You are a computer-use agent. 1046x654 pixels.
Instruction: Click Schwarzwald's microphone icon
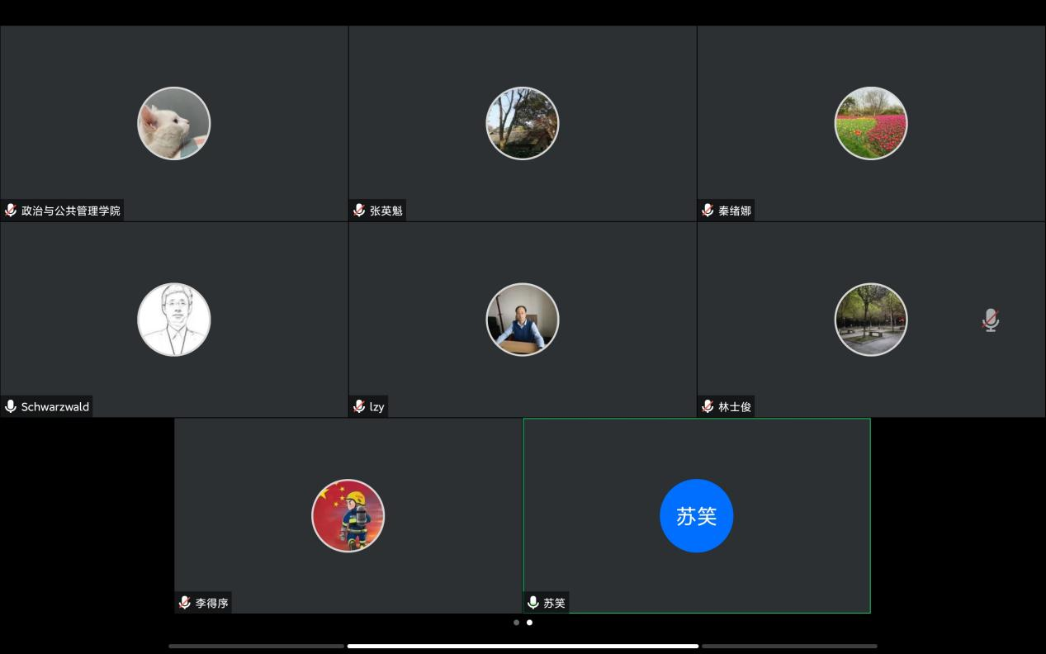pyautogui.click(x=11, y=406)
